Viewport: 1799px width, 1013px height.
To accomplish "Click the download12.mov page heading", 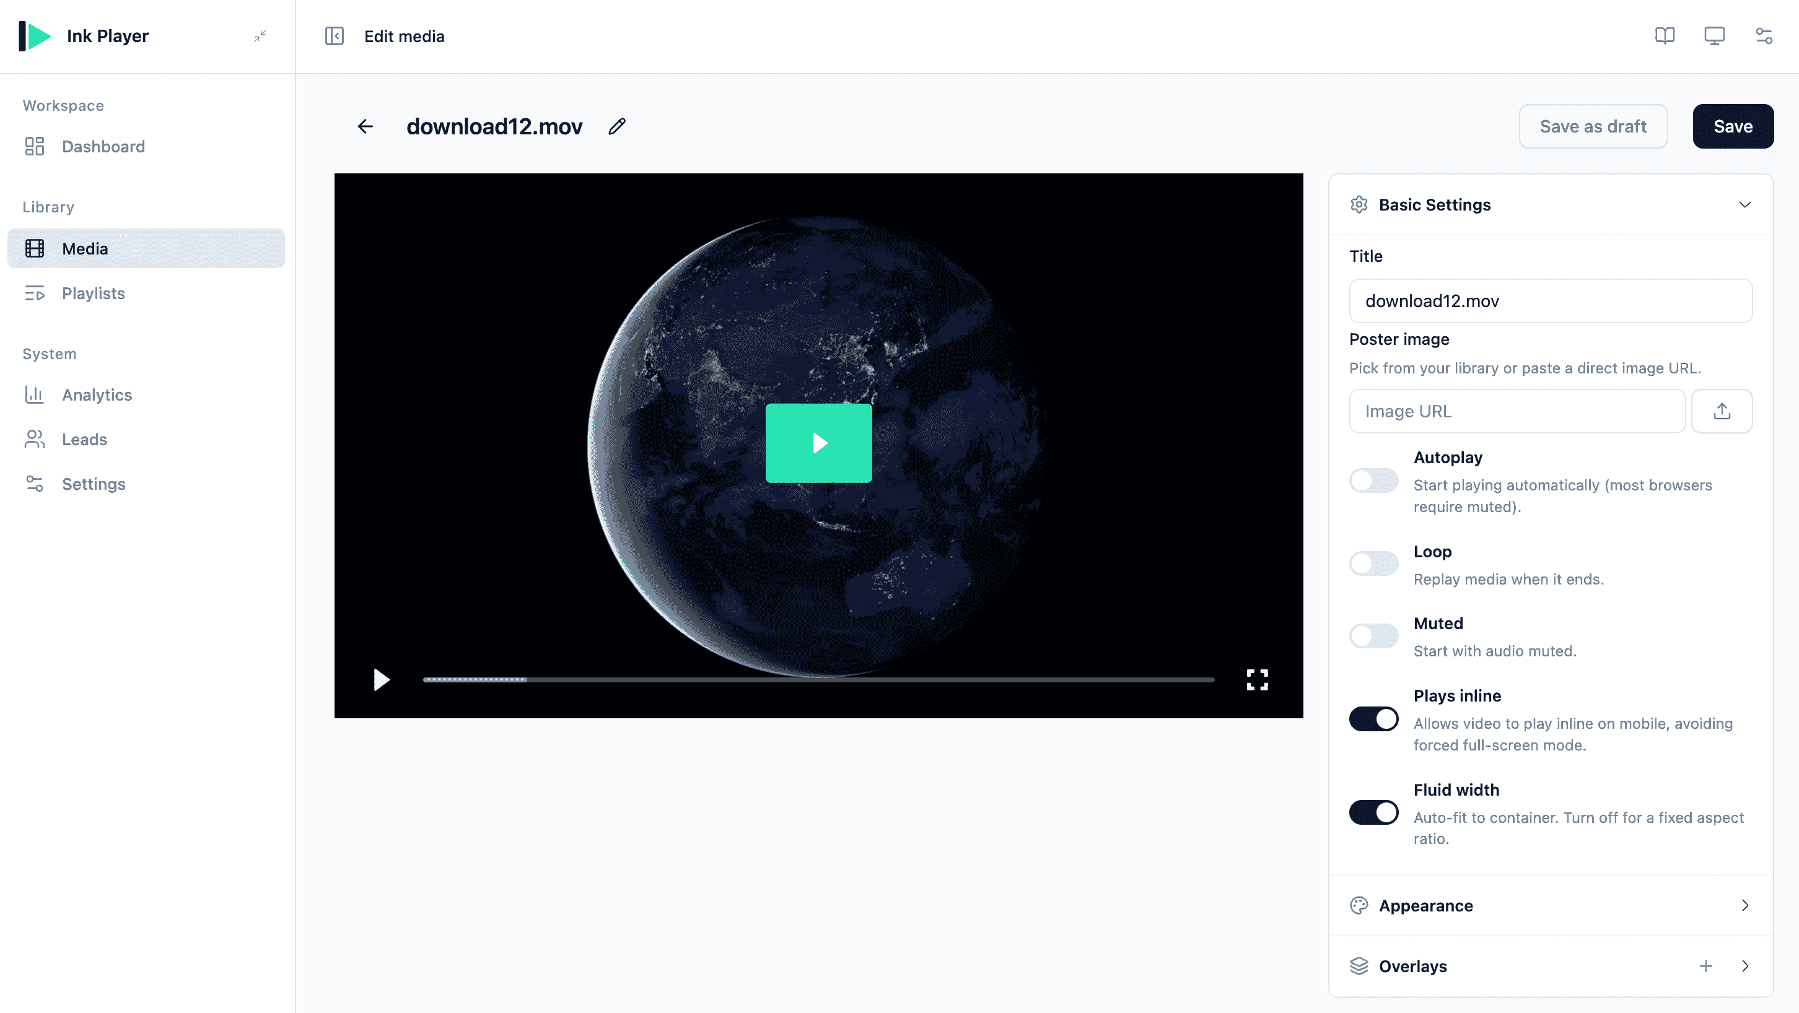I will [494, 126].
